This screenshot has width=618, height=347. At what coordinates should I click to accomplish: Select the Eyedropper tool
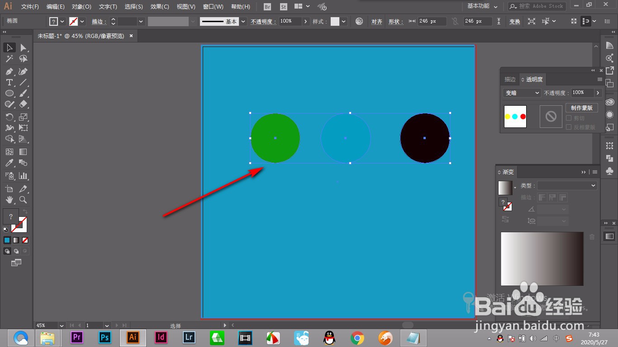10,163
